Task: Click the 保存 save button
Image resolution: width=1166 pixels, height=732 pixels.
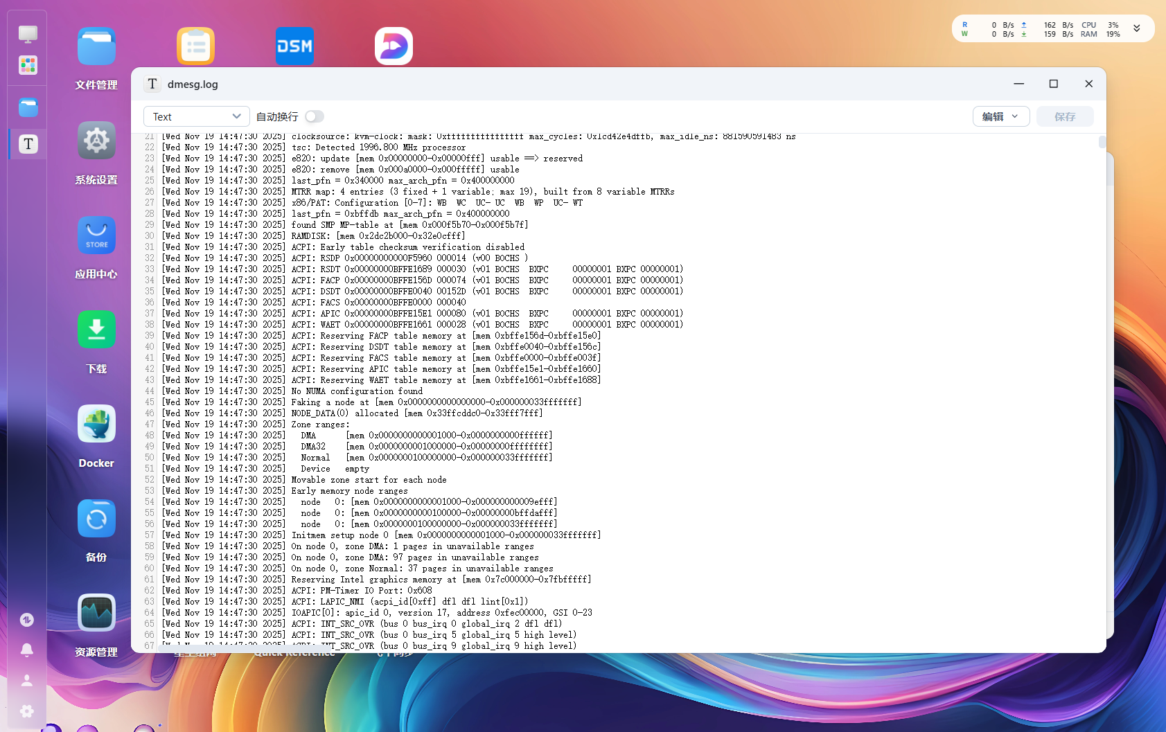Action: point(1065,116)
